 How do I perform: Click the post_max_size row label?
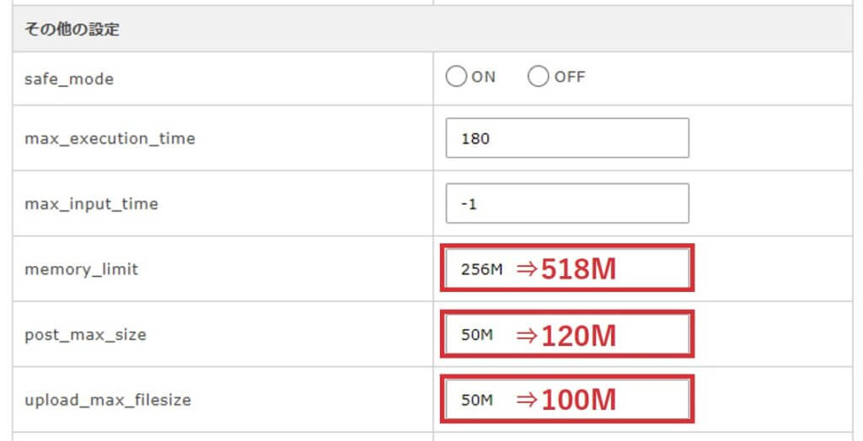click(x=85, y=335)
